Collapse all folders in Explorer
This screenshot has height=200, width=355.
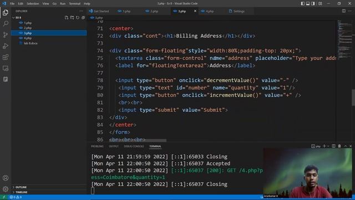pos(83,17)
